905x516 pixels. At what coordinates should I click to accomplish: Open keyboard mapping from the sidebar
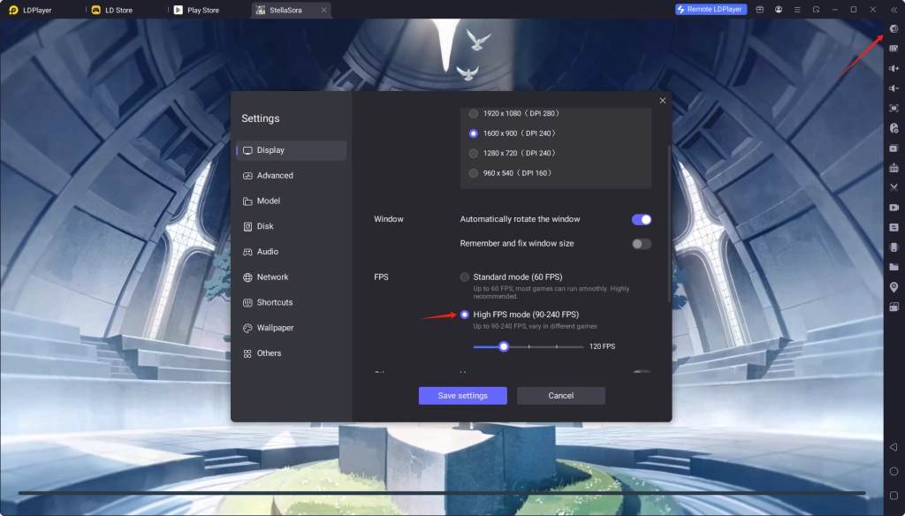click(x=894, y=50)
